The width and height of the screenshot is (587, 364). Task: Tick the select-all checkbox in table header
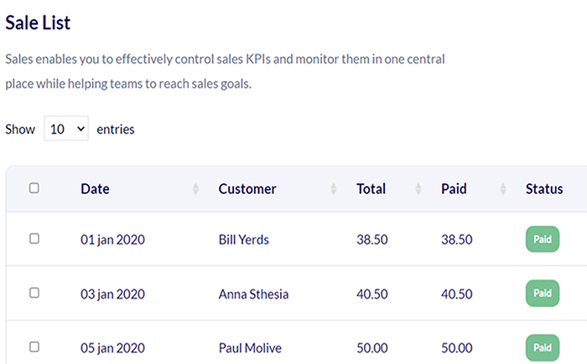click(34, 188)
